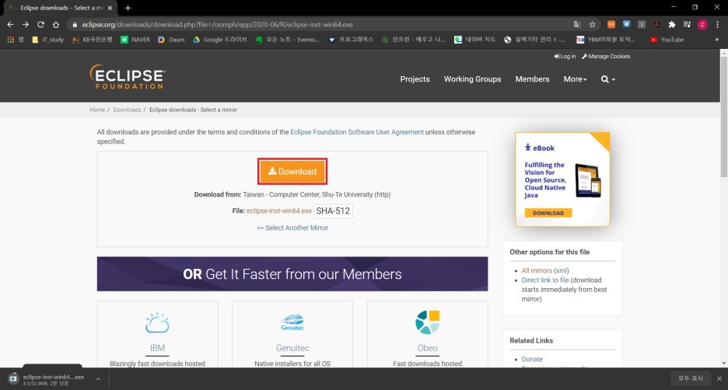Open the browser home page

(x=56, y=25)
